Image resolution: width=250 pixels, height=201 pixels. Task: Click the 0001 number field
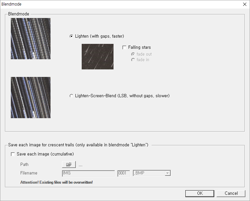[x=124, y=173]
